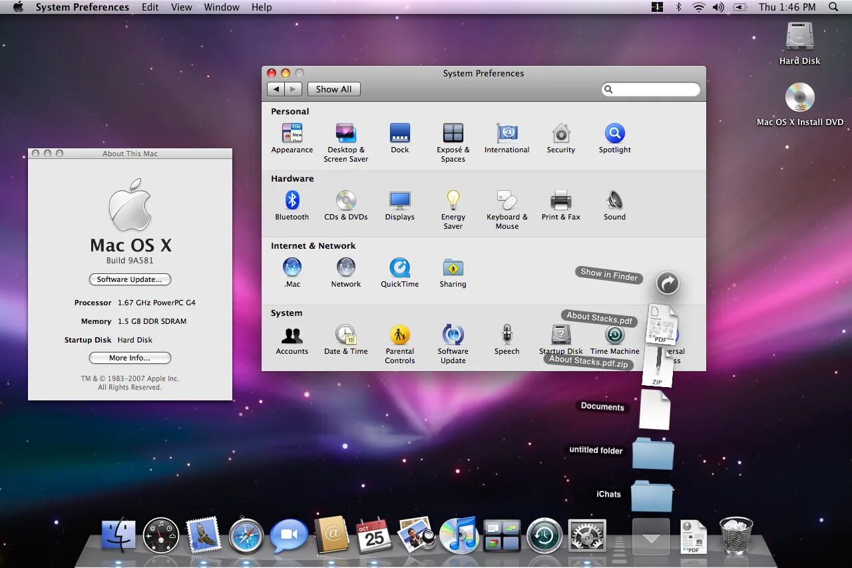
Task: Open the volume control in menu bar
Action: point(718,7)
